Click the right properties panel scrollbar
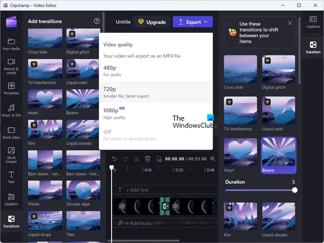 pos(299,51)
